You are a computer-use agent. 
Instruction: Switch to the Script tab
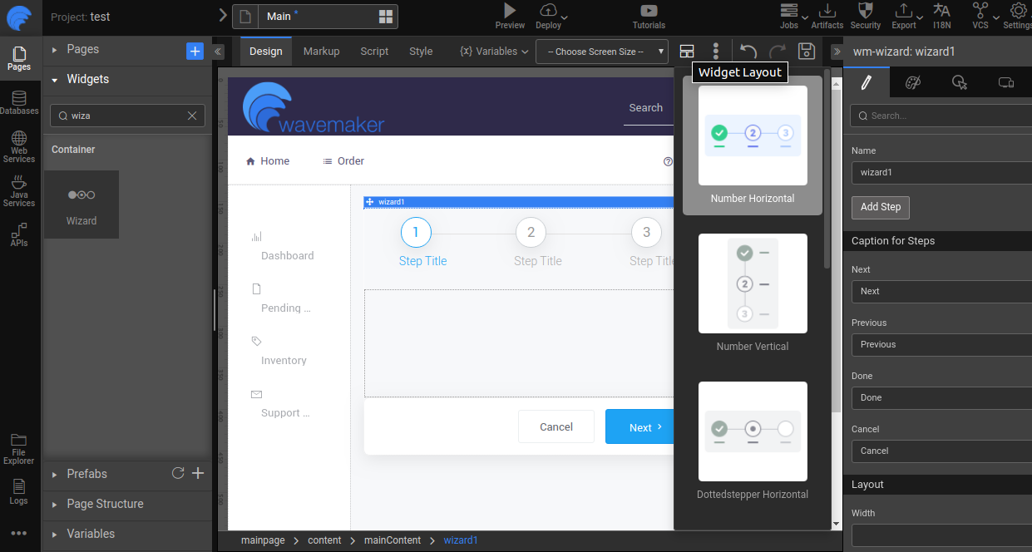[374, 51]
